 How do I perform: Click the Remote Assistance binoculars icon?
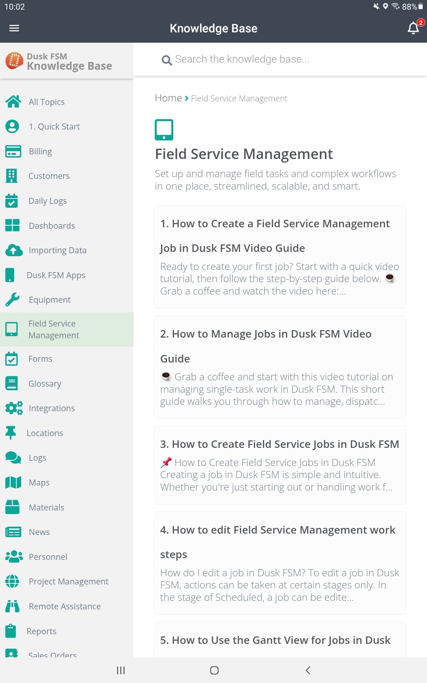coord(12,606)
